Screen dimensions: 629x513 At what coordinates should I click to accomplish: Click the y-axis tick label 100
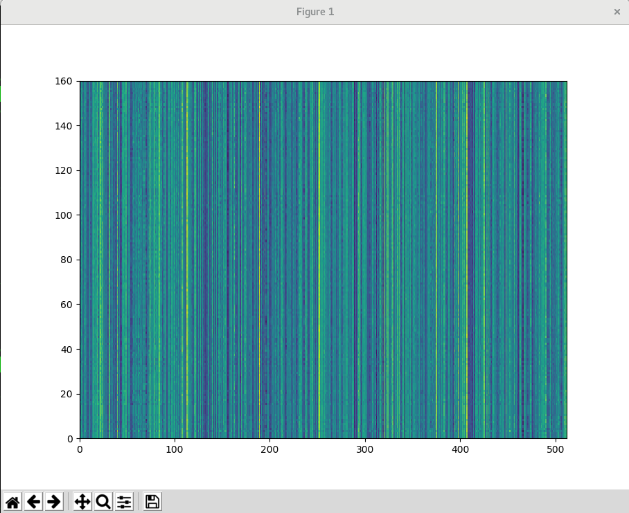(x=64, y=215)
